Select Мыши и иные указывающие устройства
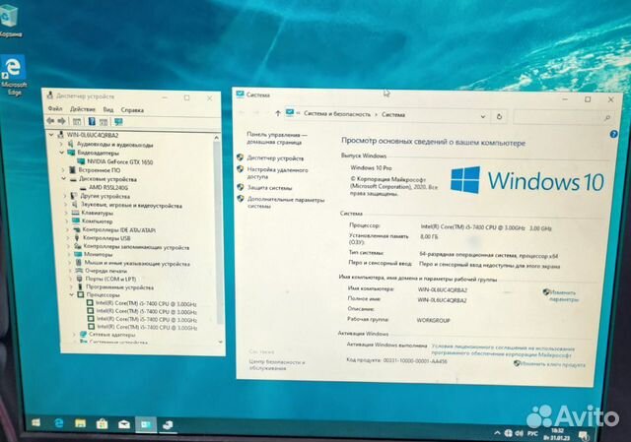The height and width of the screenshot is (442, 631). (x=137, y=264)
